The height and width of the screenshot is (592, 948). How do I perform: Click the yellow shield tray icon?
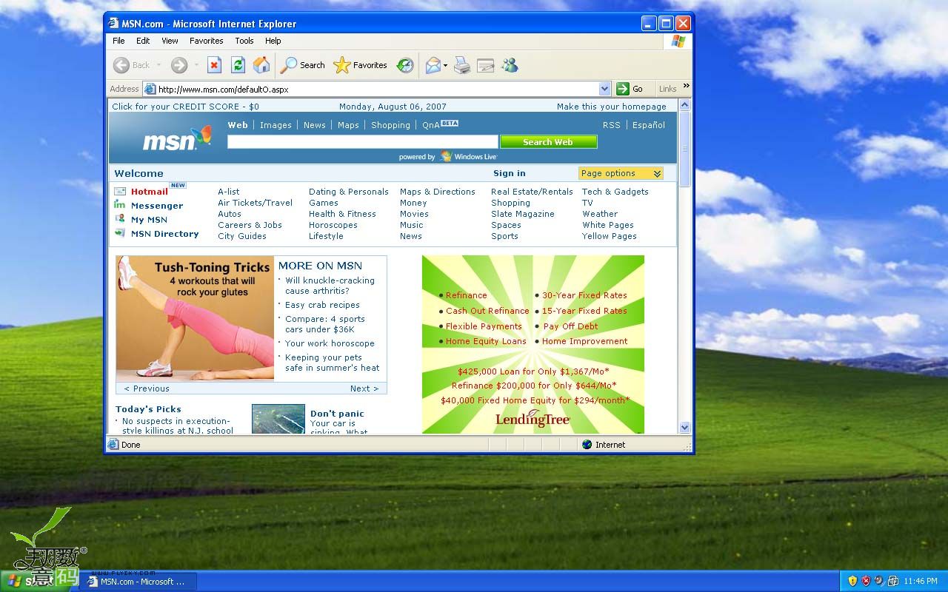click(x=852, y=581)
